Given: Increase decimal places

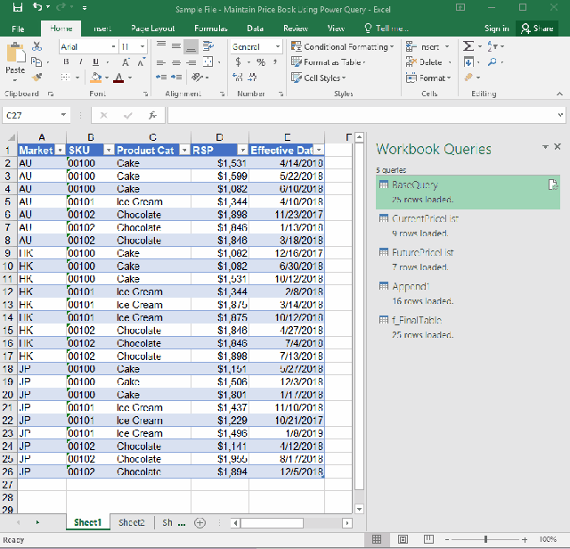Looking at the screenshot, I should pos(238,78).
